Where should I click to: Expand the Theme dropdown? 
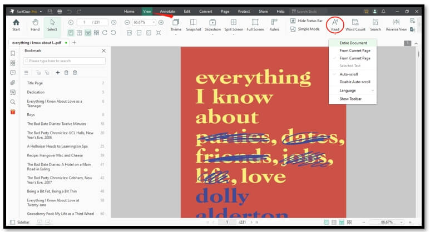tap(176, 34)
